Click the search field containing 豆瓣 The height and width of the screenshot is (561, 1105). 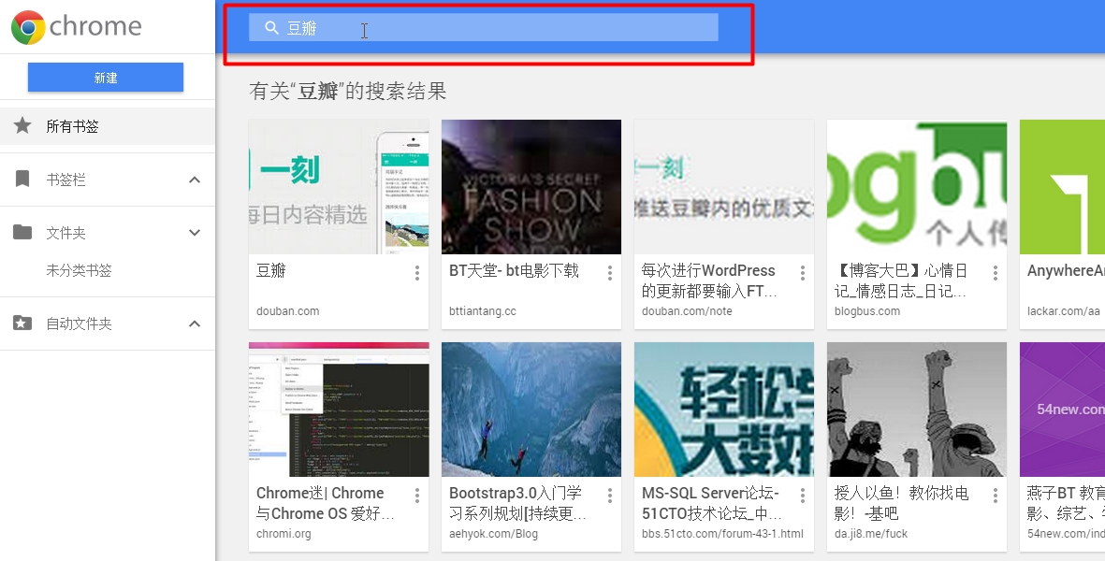(484, 27)
